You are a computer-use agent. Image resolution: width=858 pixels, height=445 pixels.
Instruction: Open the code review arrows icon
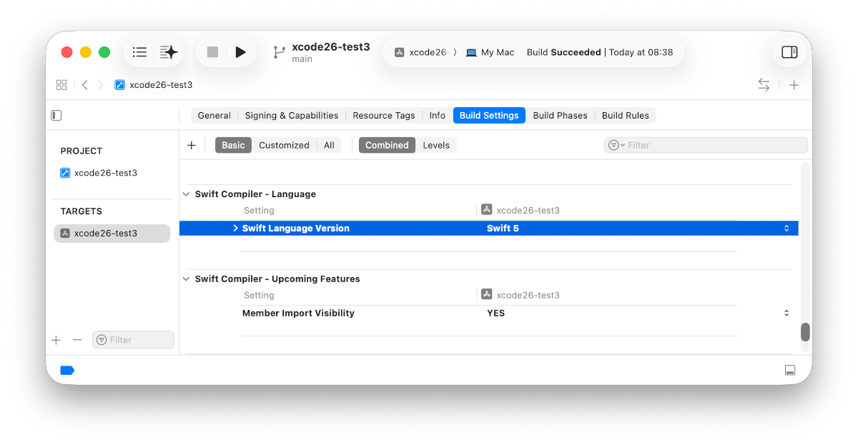(764, 85)
